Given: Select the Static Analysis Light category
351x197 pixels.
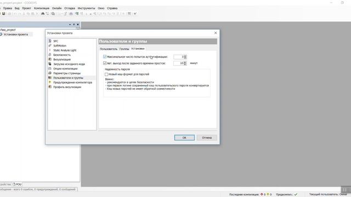Looking at the screenshot, I should (x=65, y=50).
